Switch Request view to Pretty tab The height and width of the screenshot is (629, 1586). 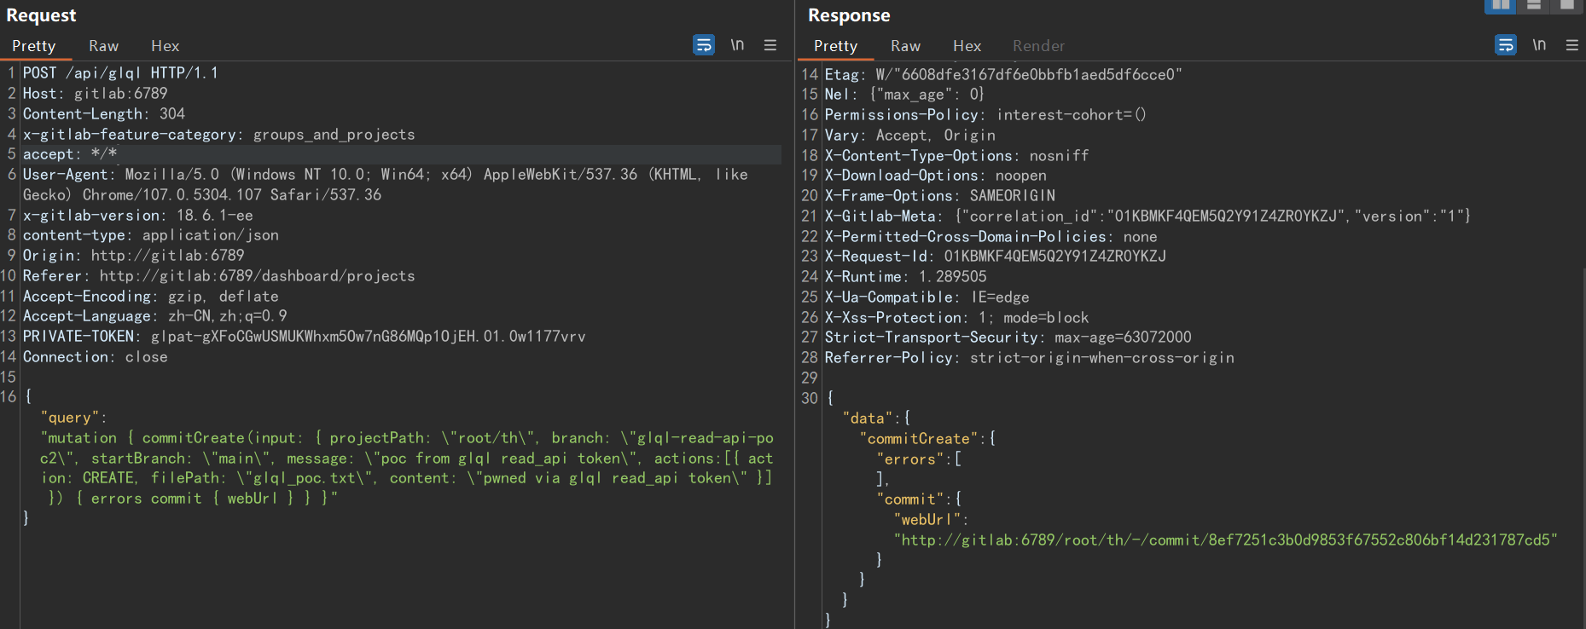pos(33,46)
